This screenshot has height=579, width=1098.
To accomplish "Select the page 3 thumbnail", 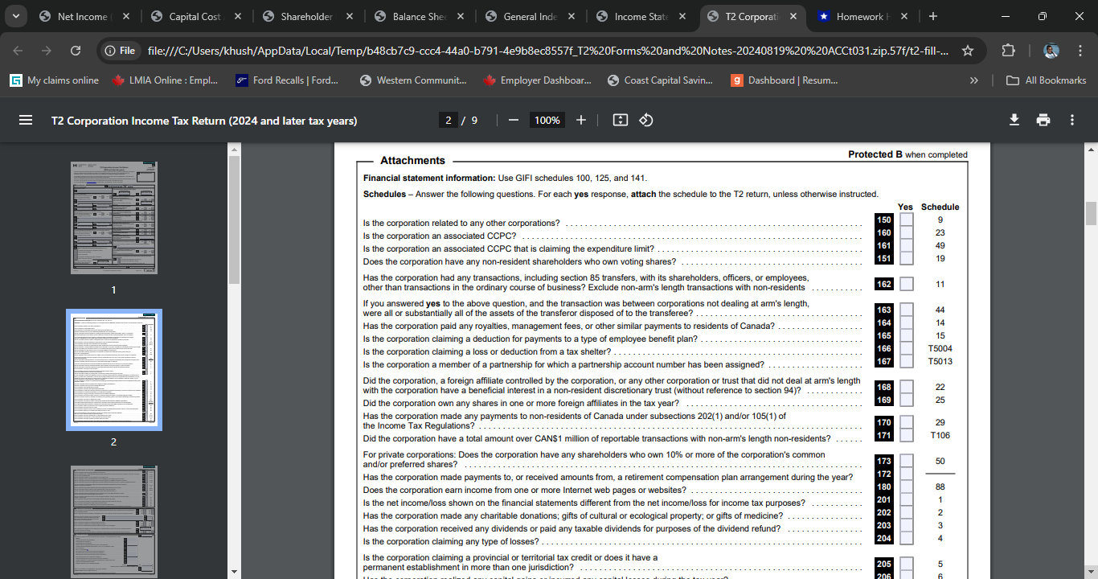I will pyautogui.click(x=114, y=522).
